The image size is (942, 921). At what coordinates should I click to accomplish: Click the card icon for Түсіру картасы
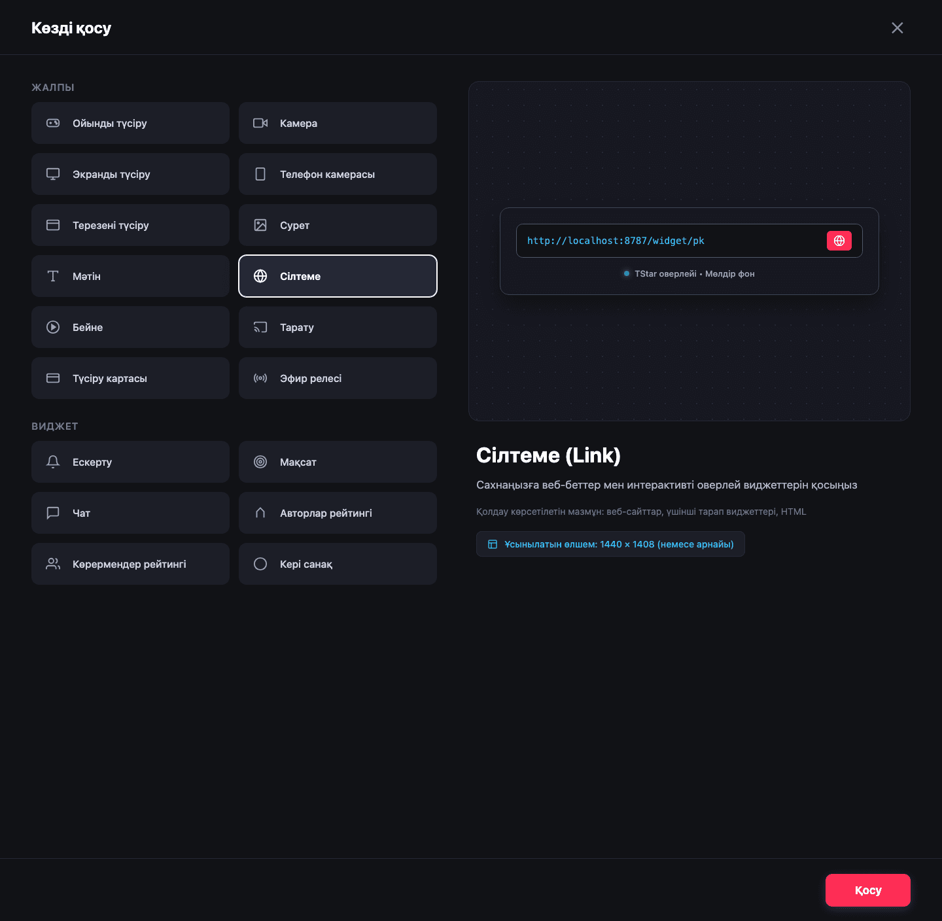coord(53,378)
